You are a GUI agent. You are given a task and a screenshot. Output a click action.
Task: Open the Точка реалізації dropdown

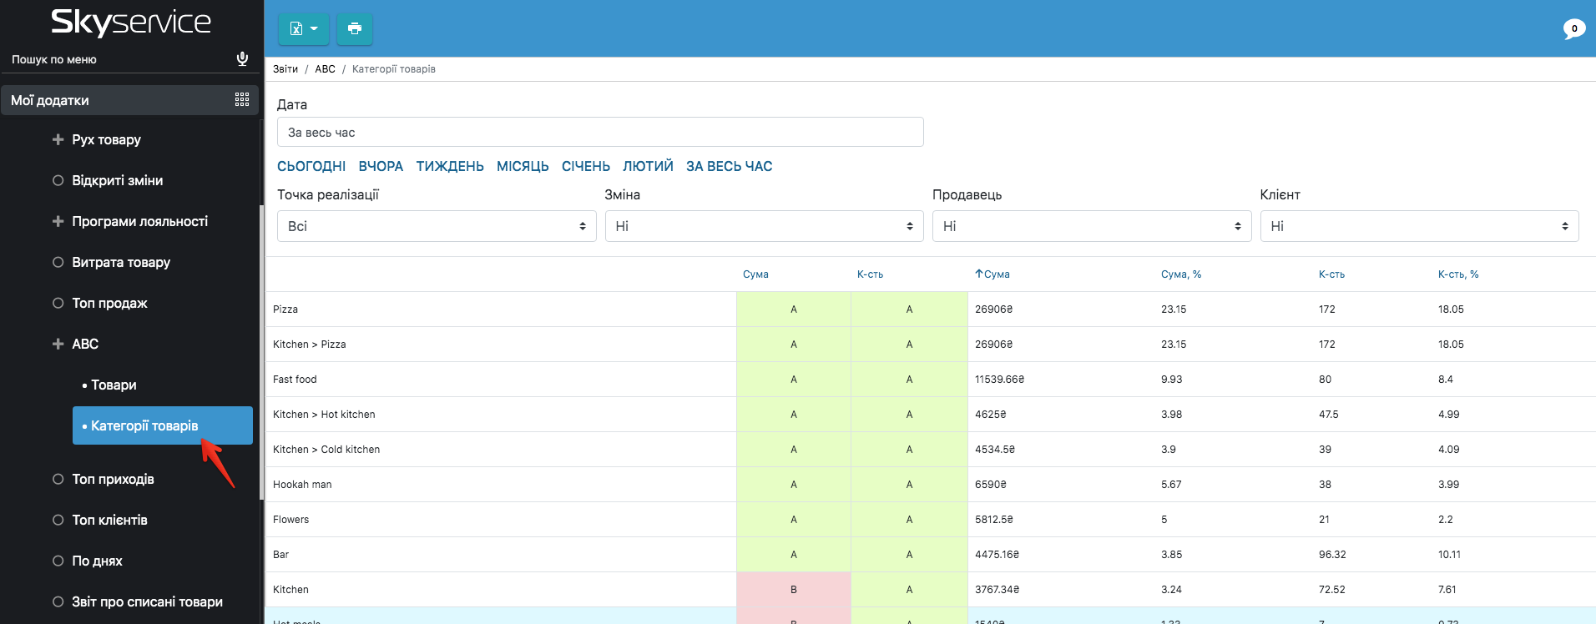[436, 226]
